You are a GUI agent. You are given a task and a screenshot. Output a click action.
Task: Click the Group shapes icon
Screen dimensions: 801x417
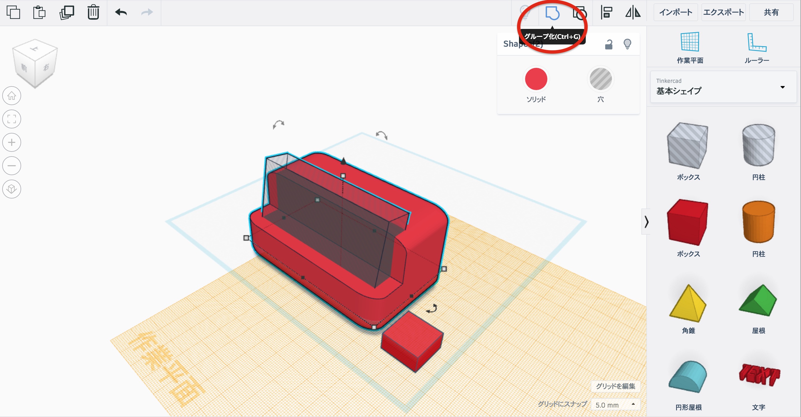pyautogui.click(x=552, y=13)
